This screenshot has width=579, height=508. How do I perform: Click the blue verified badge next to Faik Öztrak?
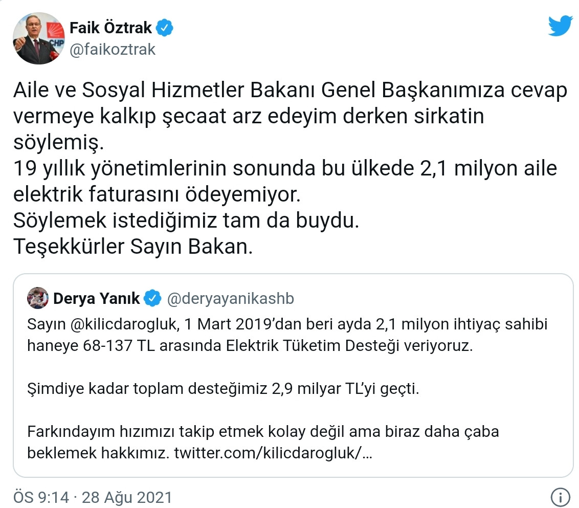pyautogui.click(x=163, y=28)
